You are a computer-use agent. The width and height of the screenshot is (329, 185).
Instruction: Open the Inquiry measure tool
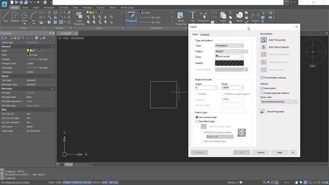coord(255,17)
